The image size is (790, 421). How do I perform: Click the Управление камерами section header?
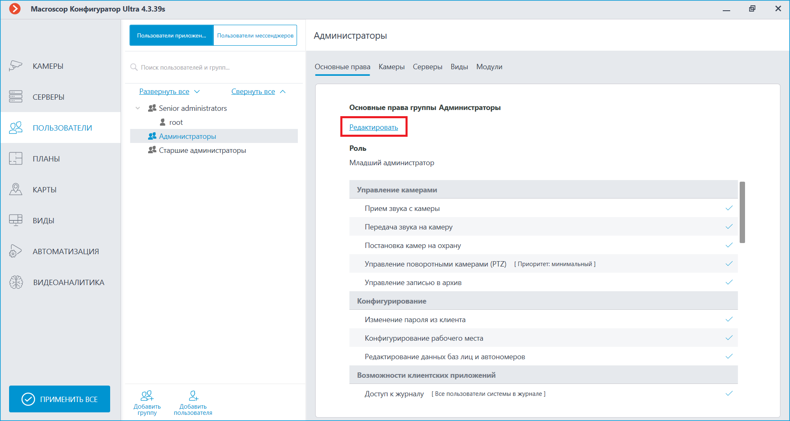tap(543, 189)
